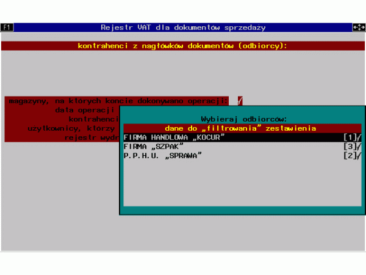Select FIRMA „SZPAK” in the list
This screenshot has width=366, height=275.
click(x=153, y=147)
